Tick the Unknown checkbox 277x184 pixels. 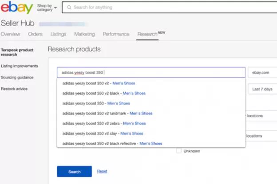(x=179, y=151)
